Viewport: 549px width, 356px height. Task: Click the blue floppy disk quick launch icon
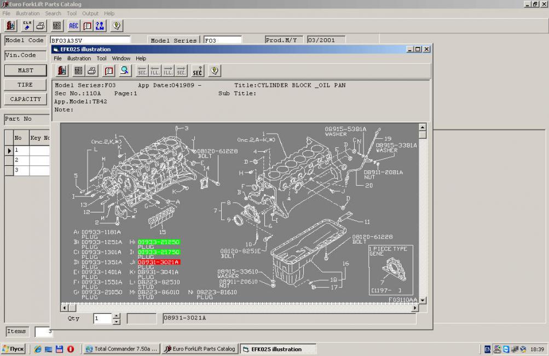(59, 349)
